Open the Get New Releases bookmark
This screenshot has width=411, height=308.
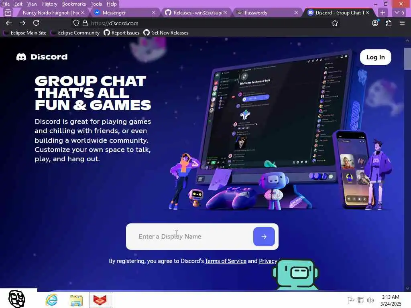click(x=166, y=33)
